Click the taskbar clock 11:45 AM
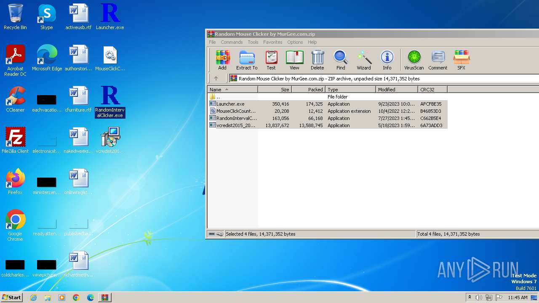This screenshot has height=303, width=539. (x=518, y=298)
